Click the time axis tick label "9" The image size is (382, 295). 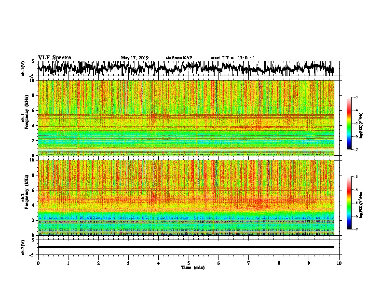[x=309, y=263]
